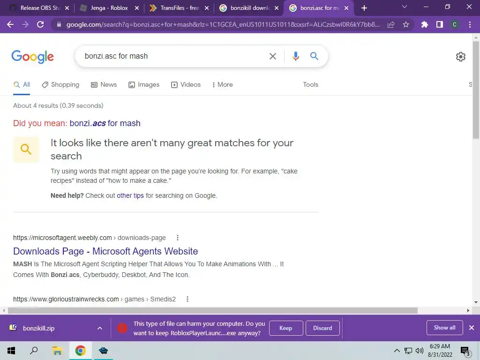Go back to the previous page
Viewport: 480px width, 360px height.
10,24
